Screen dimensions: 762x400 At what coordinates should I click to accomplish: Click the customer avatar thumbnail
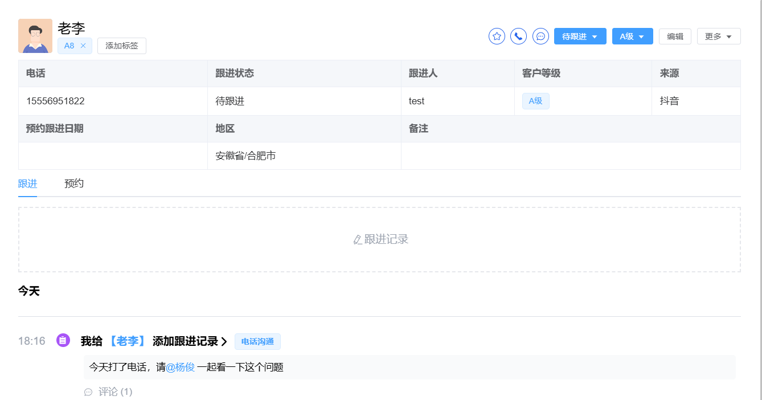point(35,36)
